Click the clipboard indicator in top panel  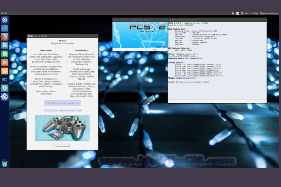click(242, 13)
